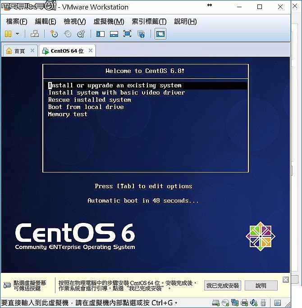Click the message log status icon
The height and width of the screenshot is (308, 302).
point(278,303)
